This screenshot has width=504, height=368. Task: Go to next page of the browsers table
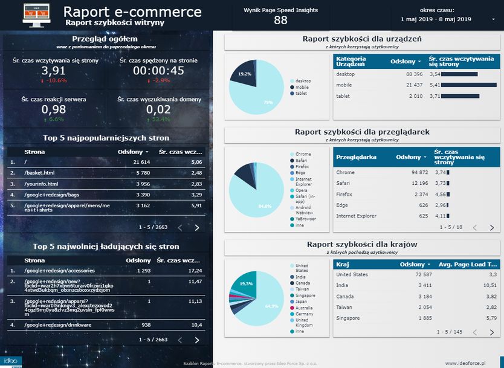point(492,228)
